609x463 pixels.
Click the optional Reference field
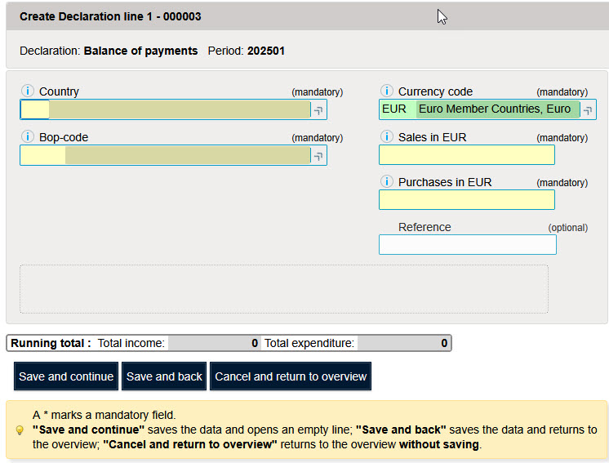click(467, 245)
